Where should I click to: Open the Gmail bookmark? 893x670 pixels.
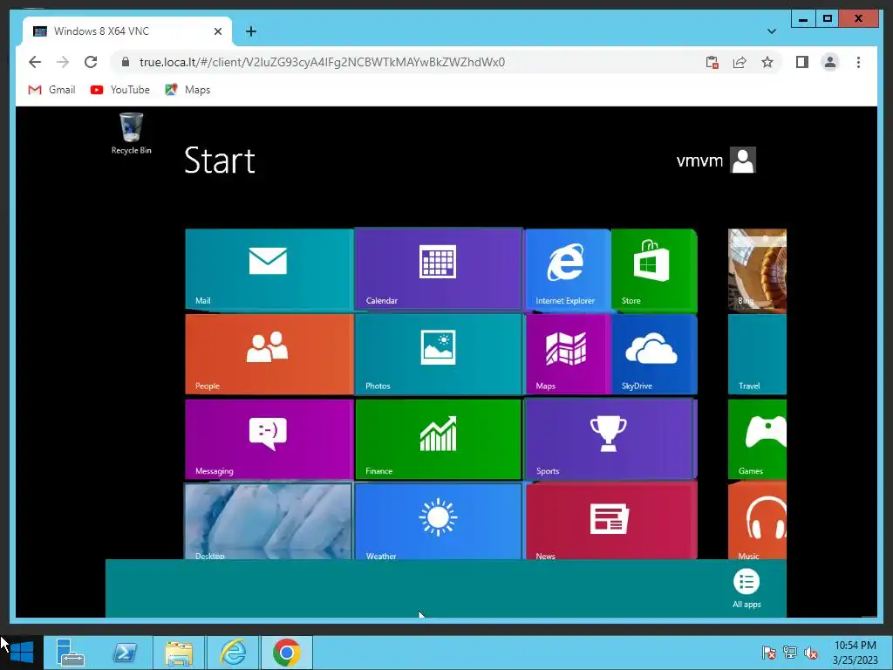(x=51, y=90)
